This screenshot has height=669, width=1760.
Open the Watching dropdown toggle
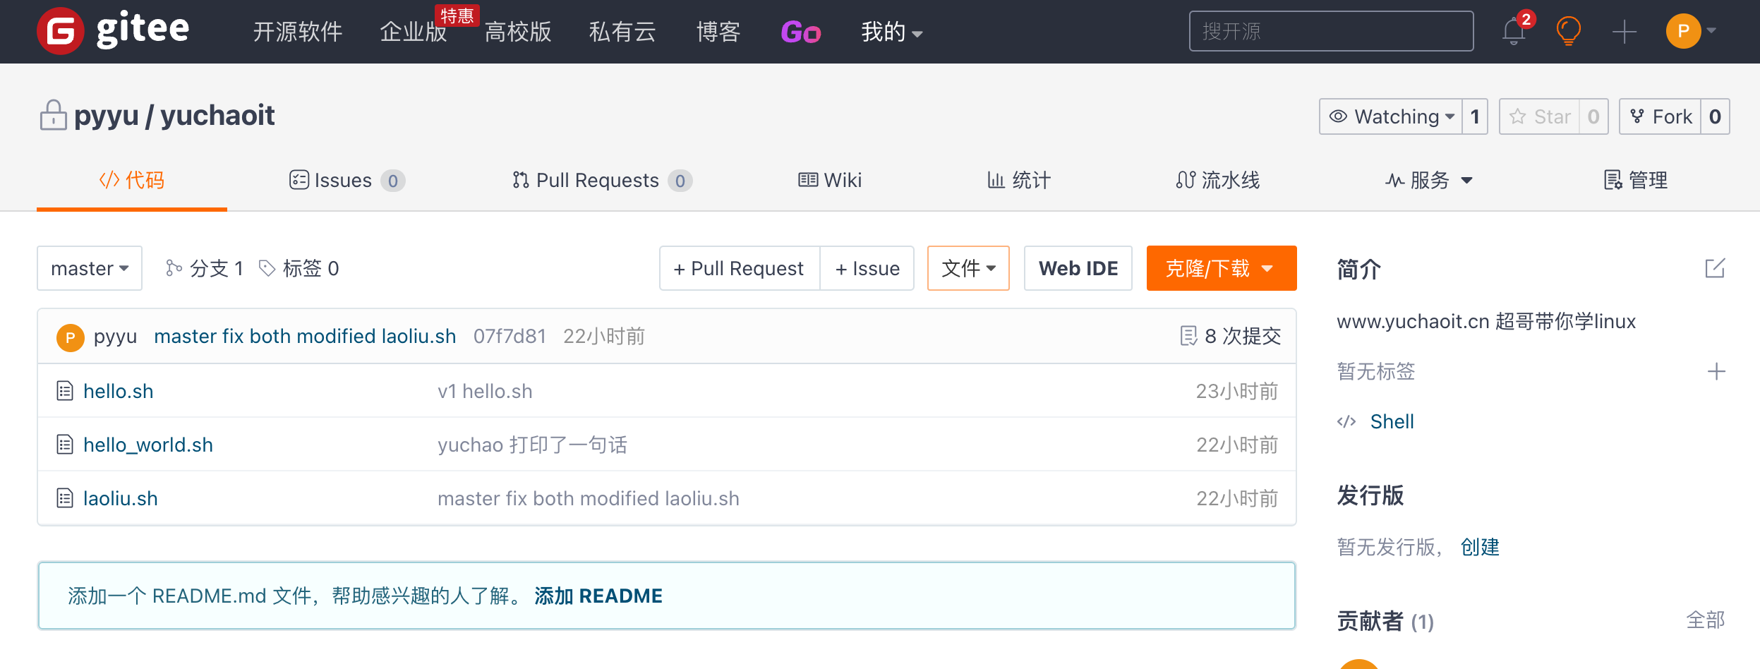(x=1391, y=116)
